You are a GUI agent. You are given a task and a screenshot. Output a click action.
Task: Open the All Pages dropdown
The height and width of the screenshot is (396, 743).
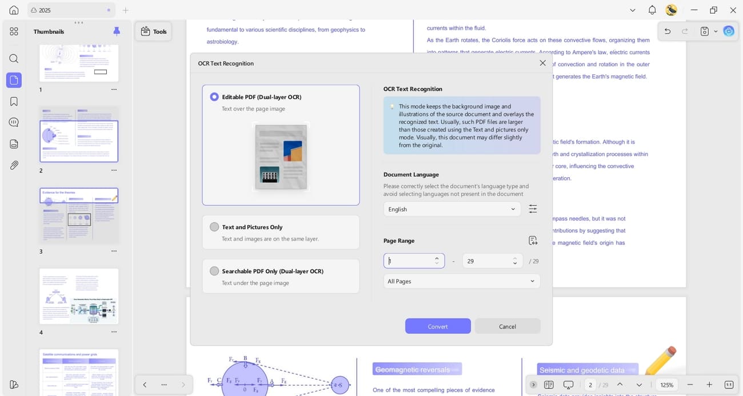[462, 281]
